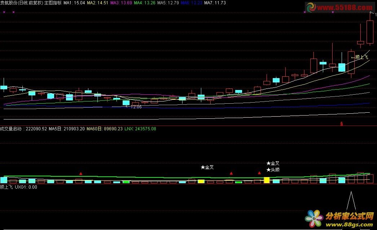Screen dimensions: 377x230
Task: Click the yellow volume bar beneath standalone ★金叉
Action: pyautogui.click(x=201, y=181)
